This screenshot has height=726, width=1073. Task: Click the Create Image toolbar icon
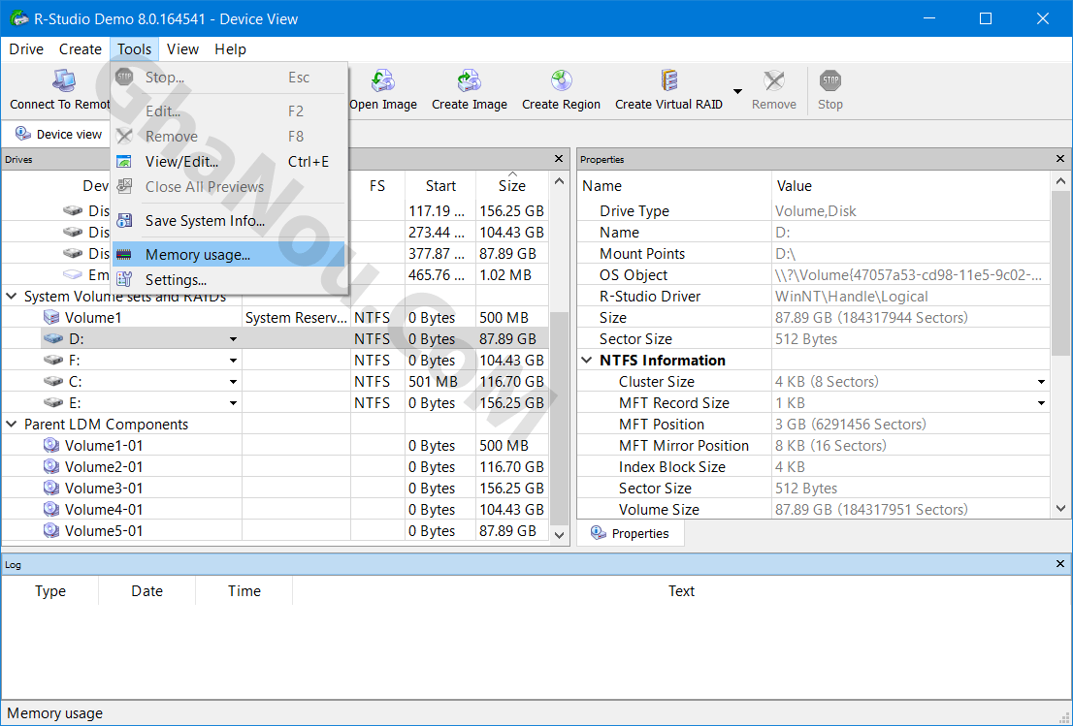point(469,80)
